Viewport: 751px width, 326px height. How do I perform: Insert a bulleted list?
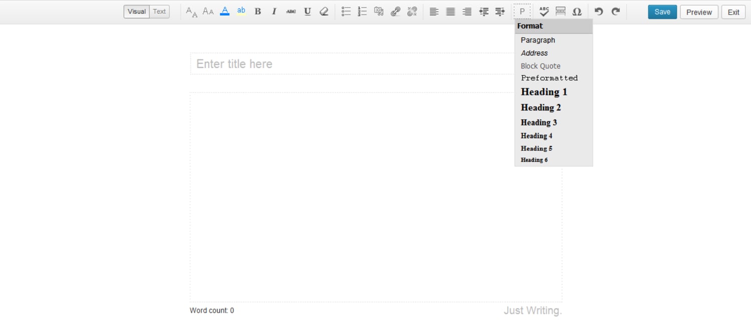click(x=346, y=11)
